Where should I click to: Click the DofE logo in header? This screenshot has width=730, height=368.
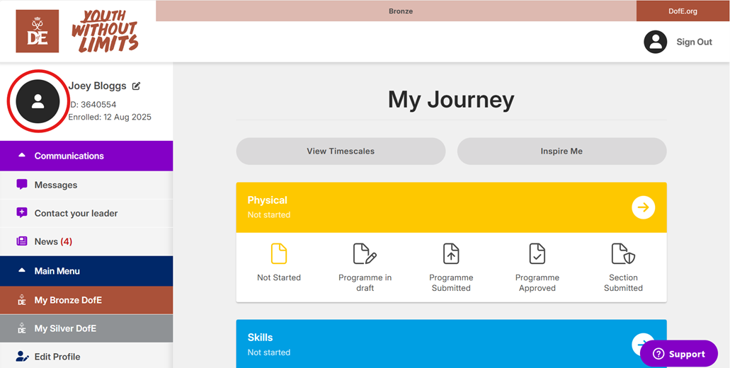point(38,31)
